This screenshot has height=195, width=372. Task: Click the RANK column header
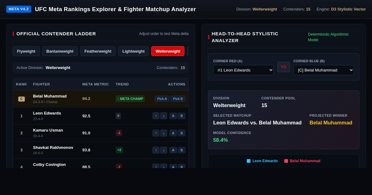(21, 84)
